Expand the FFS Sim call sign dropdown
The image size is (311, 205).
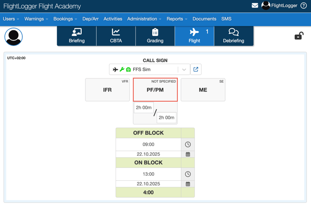(x=184, y=70)
